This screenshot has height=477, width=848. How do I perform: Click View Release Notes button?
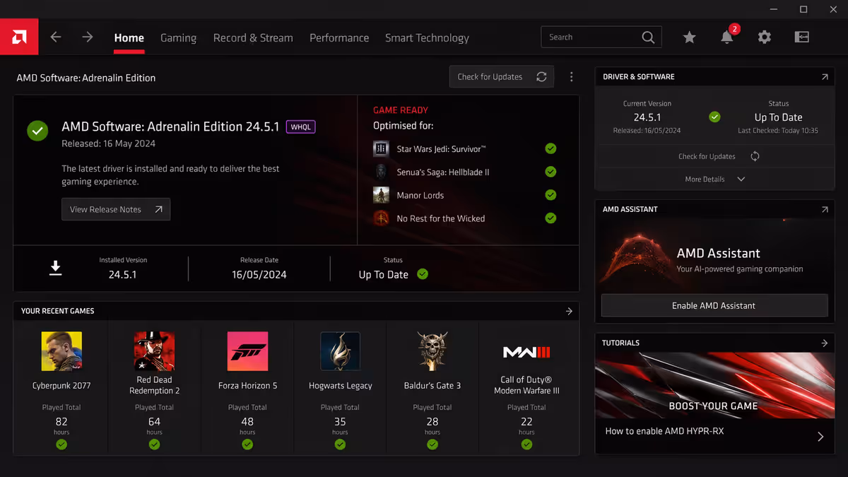point(116,209)
